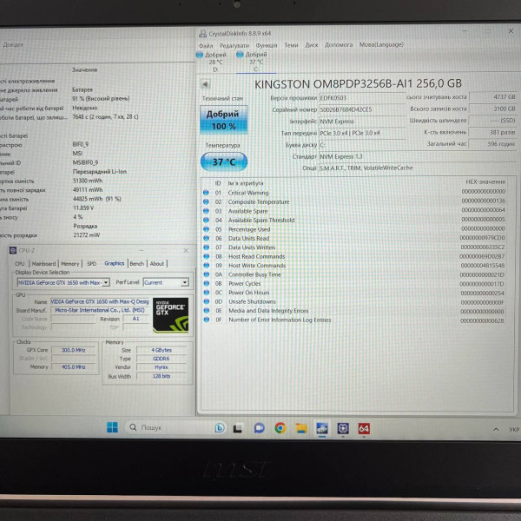The width and height of the screenshot is (521, 521).
Task: Click the 37 °C temperature button
Action: (x=224, y=162)
